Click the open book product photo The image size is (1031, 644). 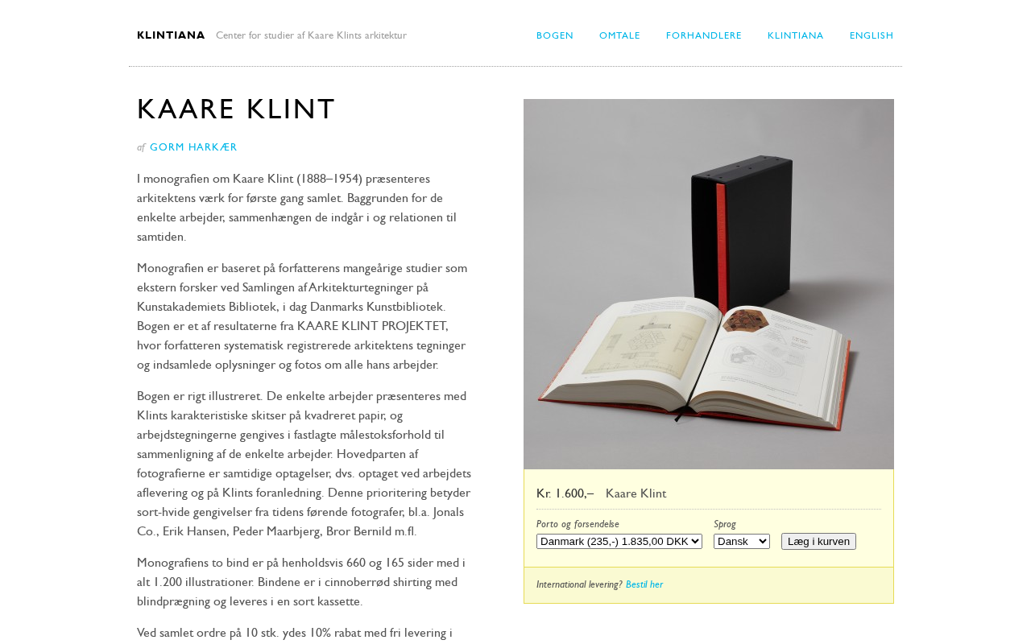point(709,284)
